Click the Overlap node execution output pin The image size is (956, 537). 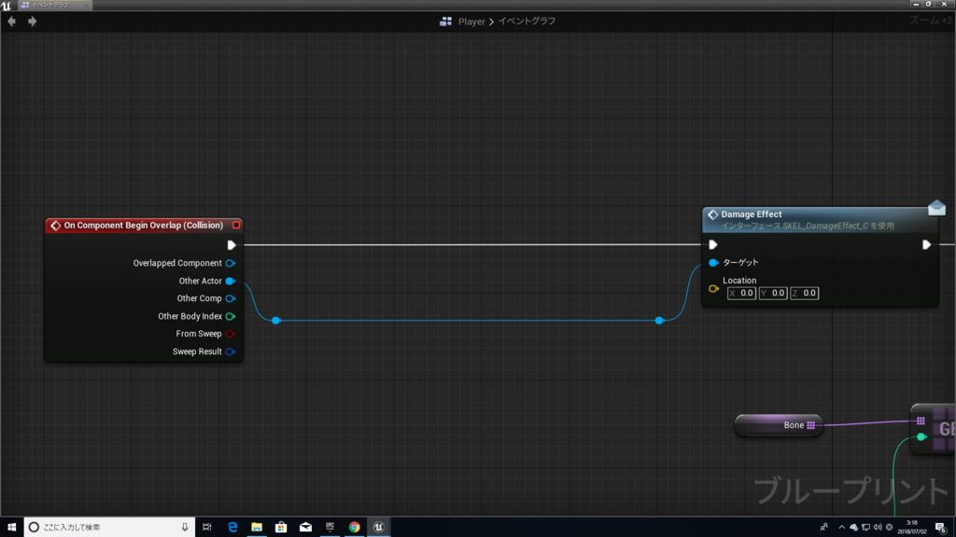pos(232,245)
